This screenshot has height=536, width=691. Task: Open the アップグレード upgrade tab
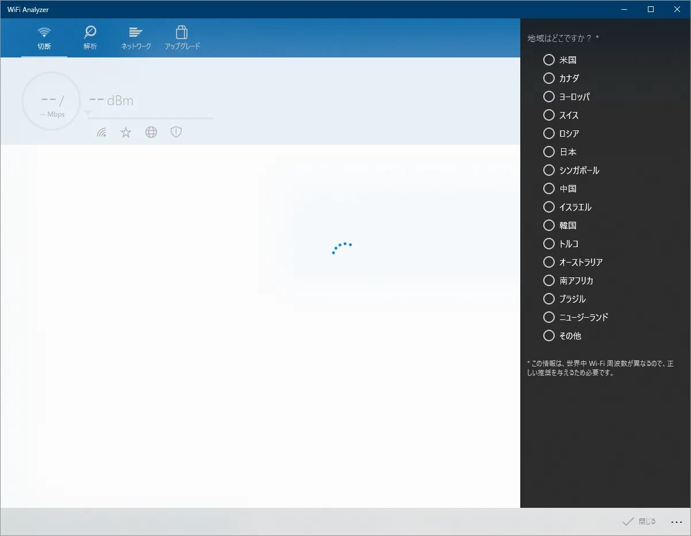tap(182, 38)
